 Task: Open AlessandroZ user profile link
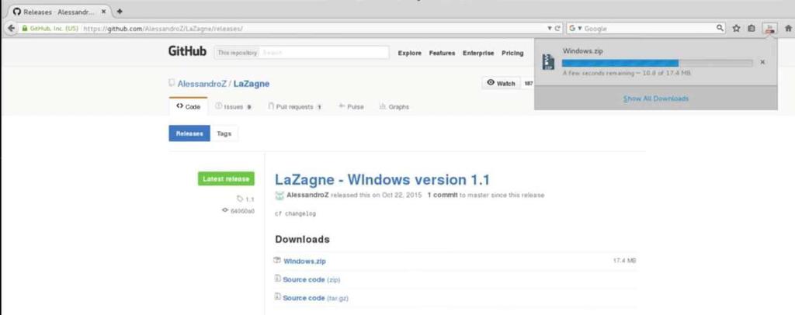click(x=202, y=84)
